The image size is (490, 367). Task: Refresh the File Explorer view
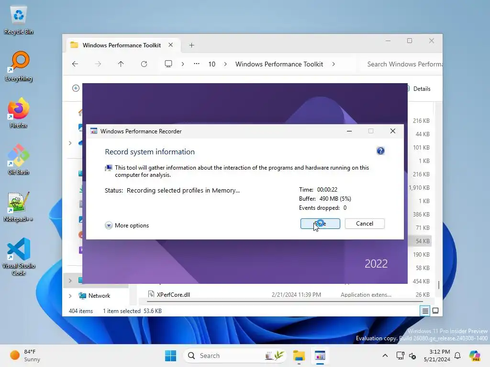(144, 64)
